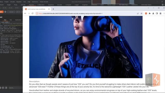Switch to Burp's Logger tab

coord(77,5)
